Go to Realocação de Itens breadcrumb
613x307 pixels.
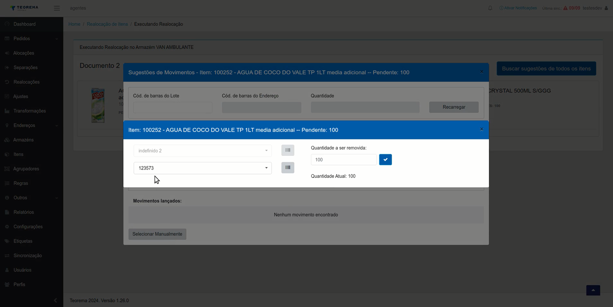[x=107, y=24]
